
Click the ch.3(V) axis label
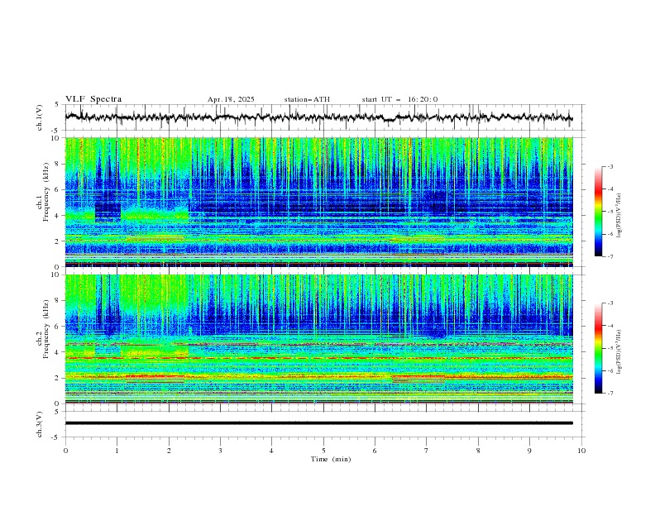point(40,424)
